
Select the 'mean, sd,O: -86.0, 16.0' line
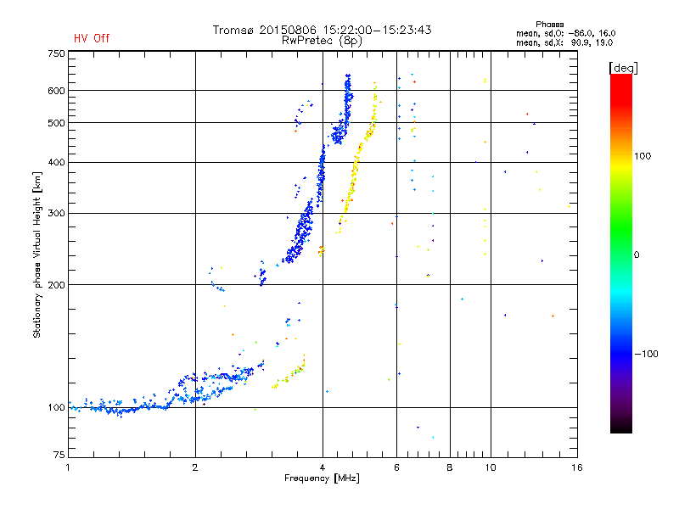pos(565,33)
